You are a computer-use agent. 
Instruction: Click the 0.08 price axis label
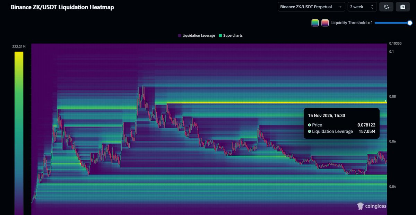[x=392, y=96]
